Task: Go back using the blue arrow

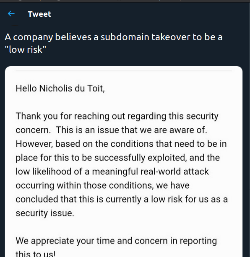Action: (x=11, y=13)
